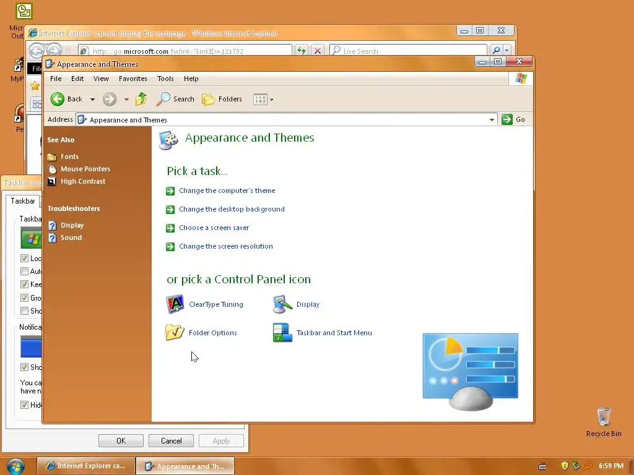
Task: Toggle the 'Hid...' checkbox in Taskbar dialog
Action: point(24,404)
